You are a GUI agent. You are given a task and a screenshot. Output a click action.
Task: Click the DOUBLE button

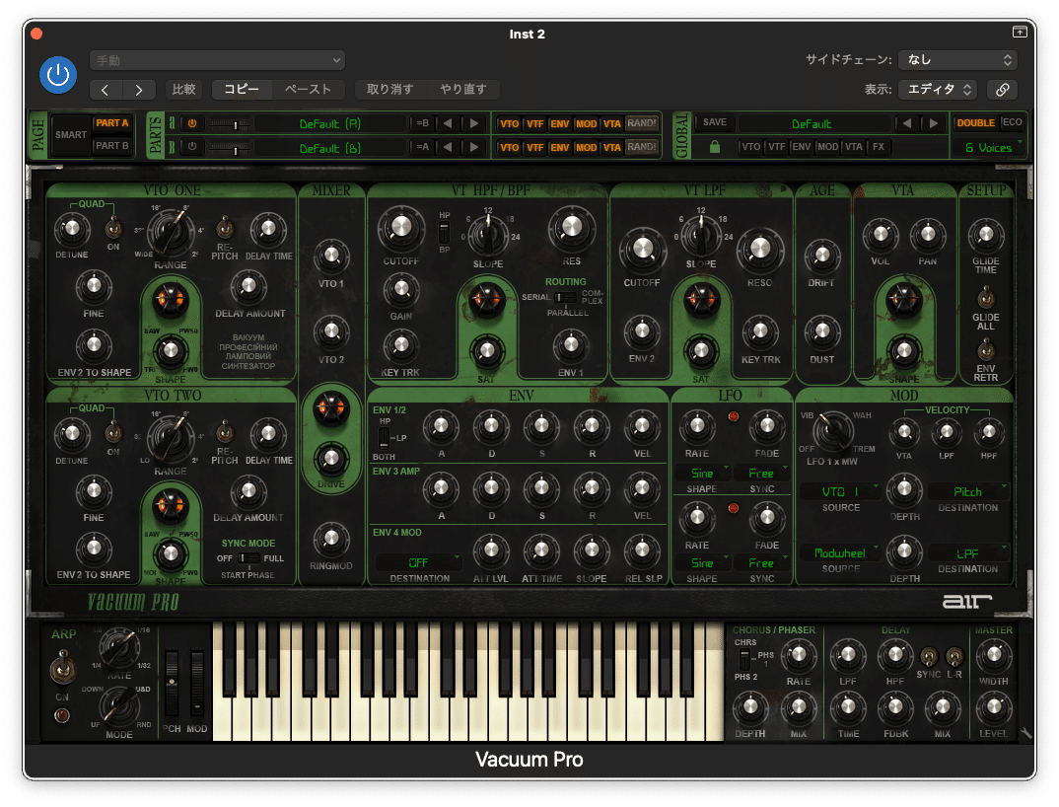point(976,123)
